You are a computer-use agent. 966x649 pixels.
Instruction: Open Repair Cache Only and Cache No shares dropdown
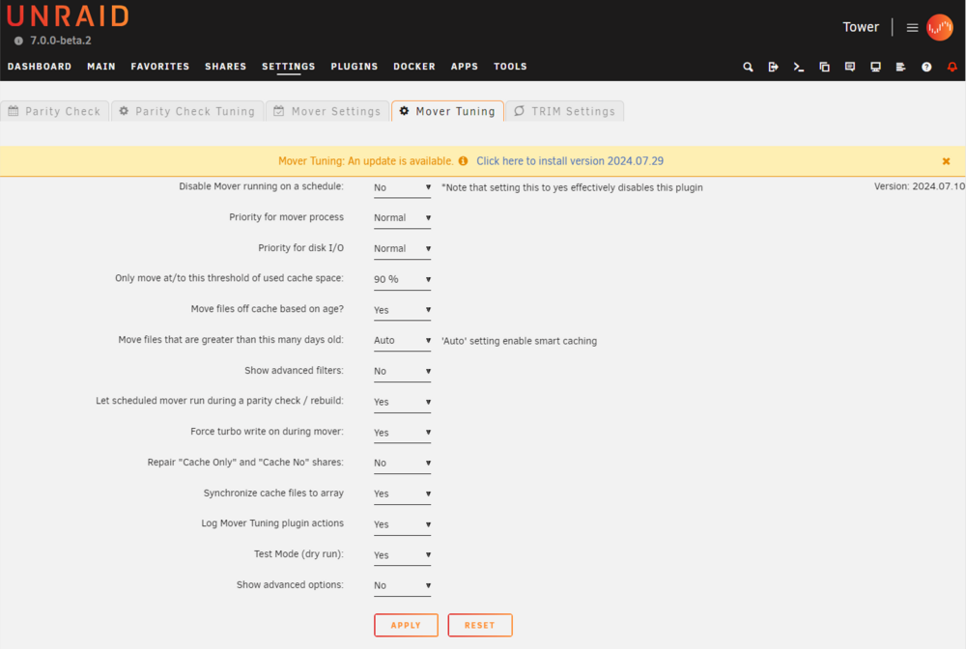pos(402,463)
